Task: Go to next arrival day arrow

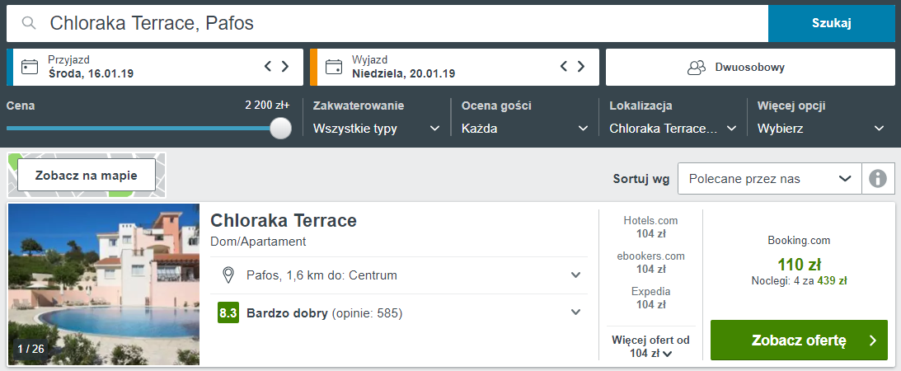Action: click(x=285, y=66)
